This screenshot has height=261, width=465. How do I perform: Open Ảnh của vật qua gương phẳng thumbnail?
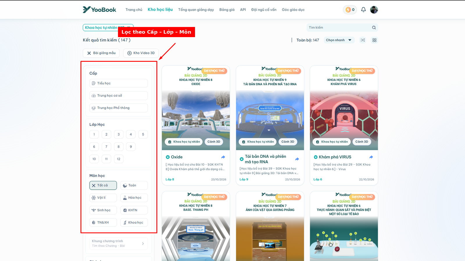click(270, 226)
